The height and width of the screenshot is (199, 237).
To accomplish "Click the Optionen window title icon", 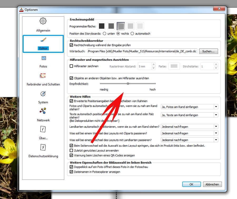I will 21,10.
